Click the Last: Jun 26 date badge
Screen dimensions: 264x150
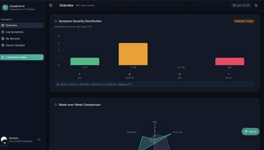pyautogui.click(x=241, y=5)
